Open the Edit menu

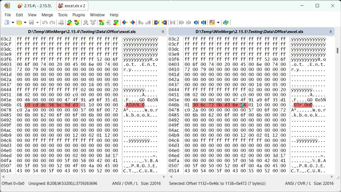[19, 15]
